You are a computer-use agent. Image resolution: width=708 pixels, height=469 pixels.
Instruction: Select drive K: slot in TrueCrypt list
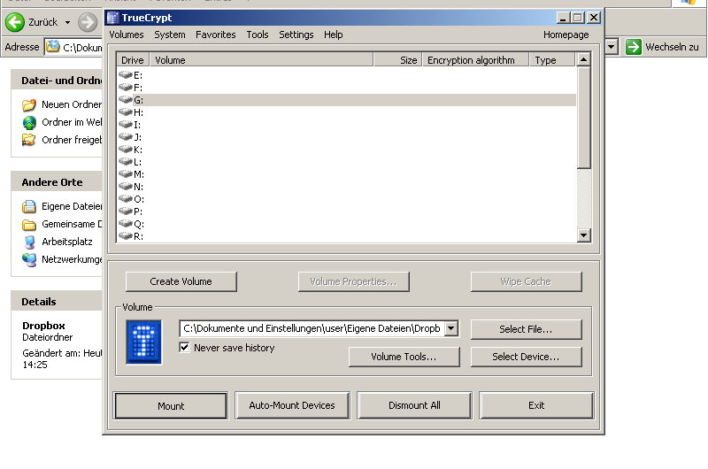coord(347,150)
